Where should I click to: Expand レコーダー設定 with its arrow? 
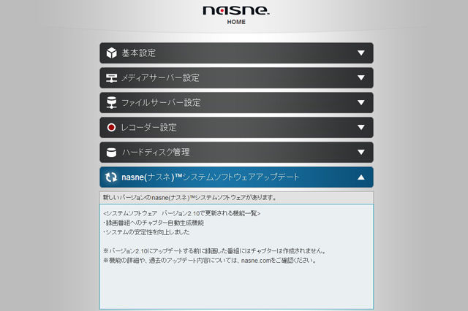click(x=361, y=128)
